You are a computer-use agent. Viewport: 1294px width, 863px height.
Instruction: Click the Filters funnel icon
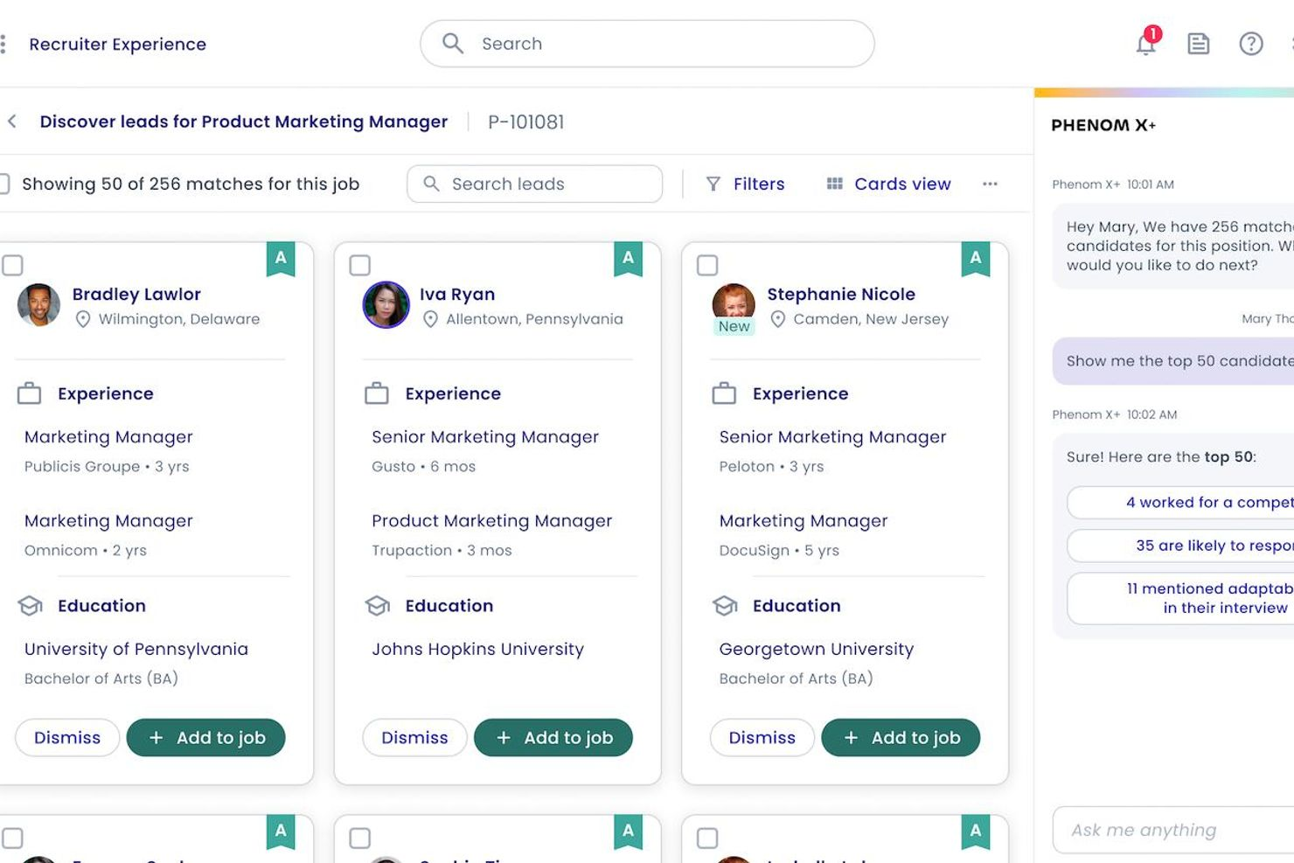pyautogui.click(x=713, y=184)
